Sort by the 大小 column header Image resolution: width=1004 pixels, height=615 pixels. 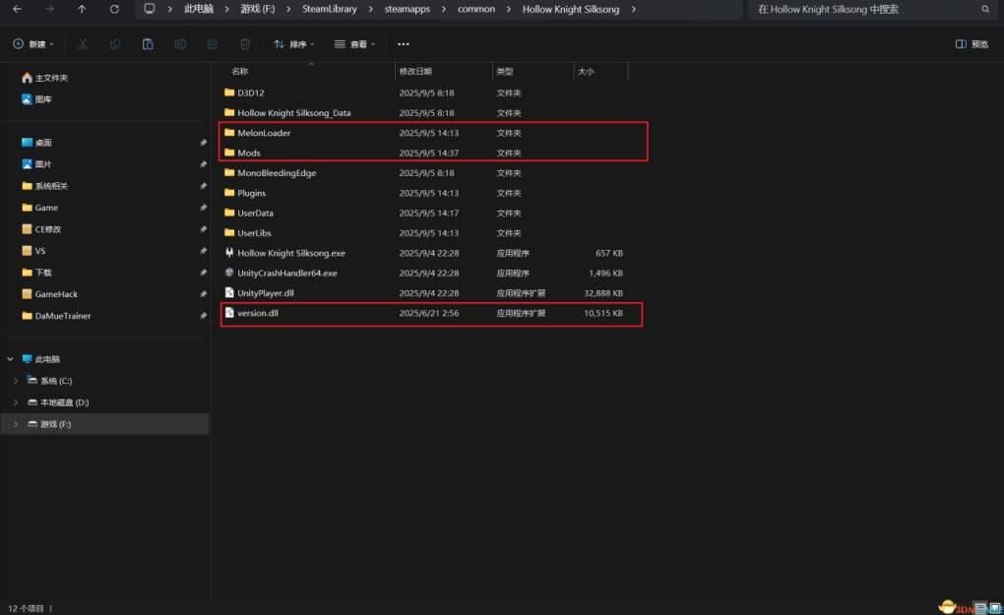click(x=586, y=72)
